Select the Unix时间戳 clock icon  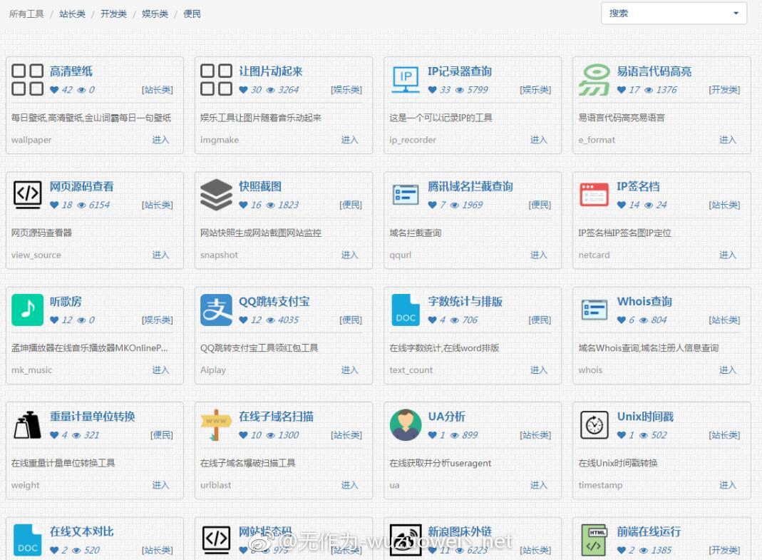point(594,424)
